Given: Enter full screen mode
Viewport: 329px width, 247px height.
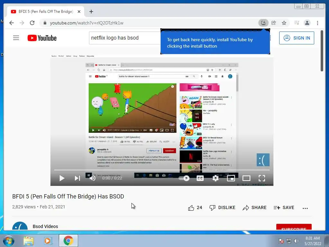Looking at the screenshot, I should pos(262,178).
